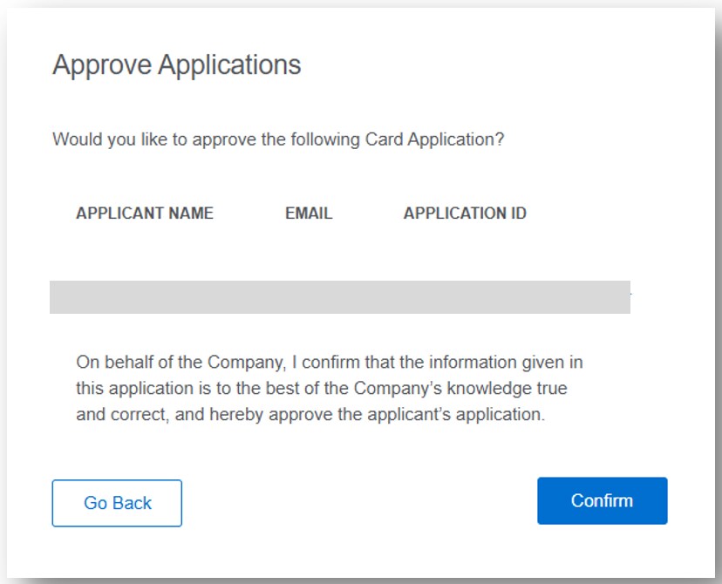Select the APPLICATION ID column header
The image size is (722, 584).
[465, 214]
